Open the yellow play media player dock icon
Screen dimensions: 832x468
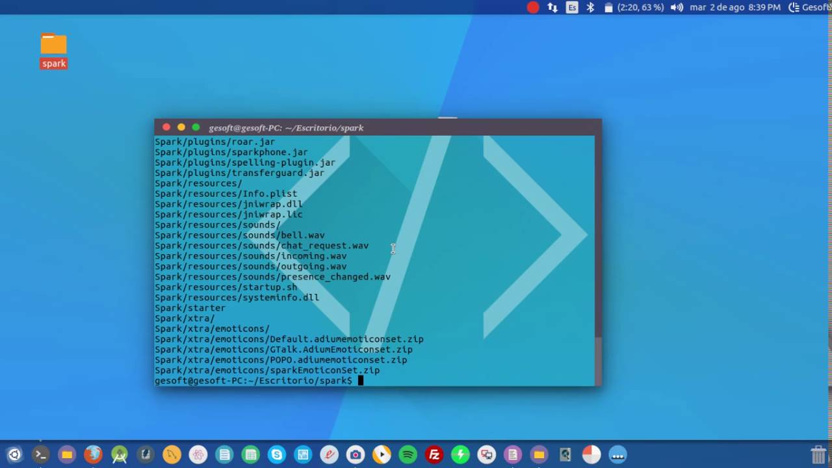382,455
